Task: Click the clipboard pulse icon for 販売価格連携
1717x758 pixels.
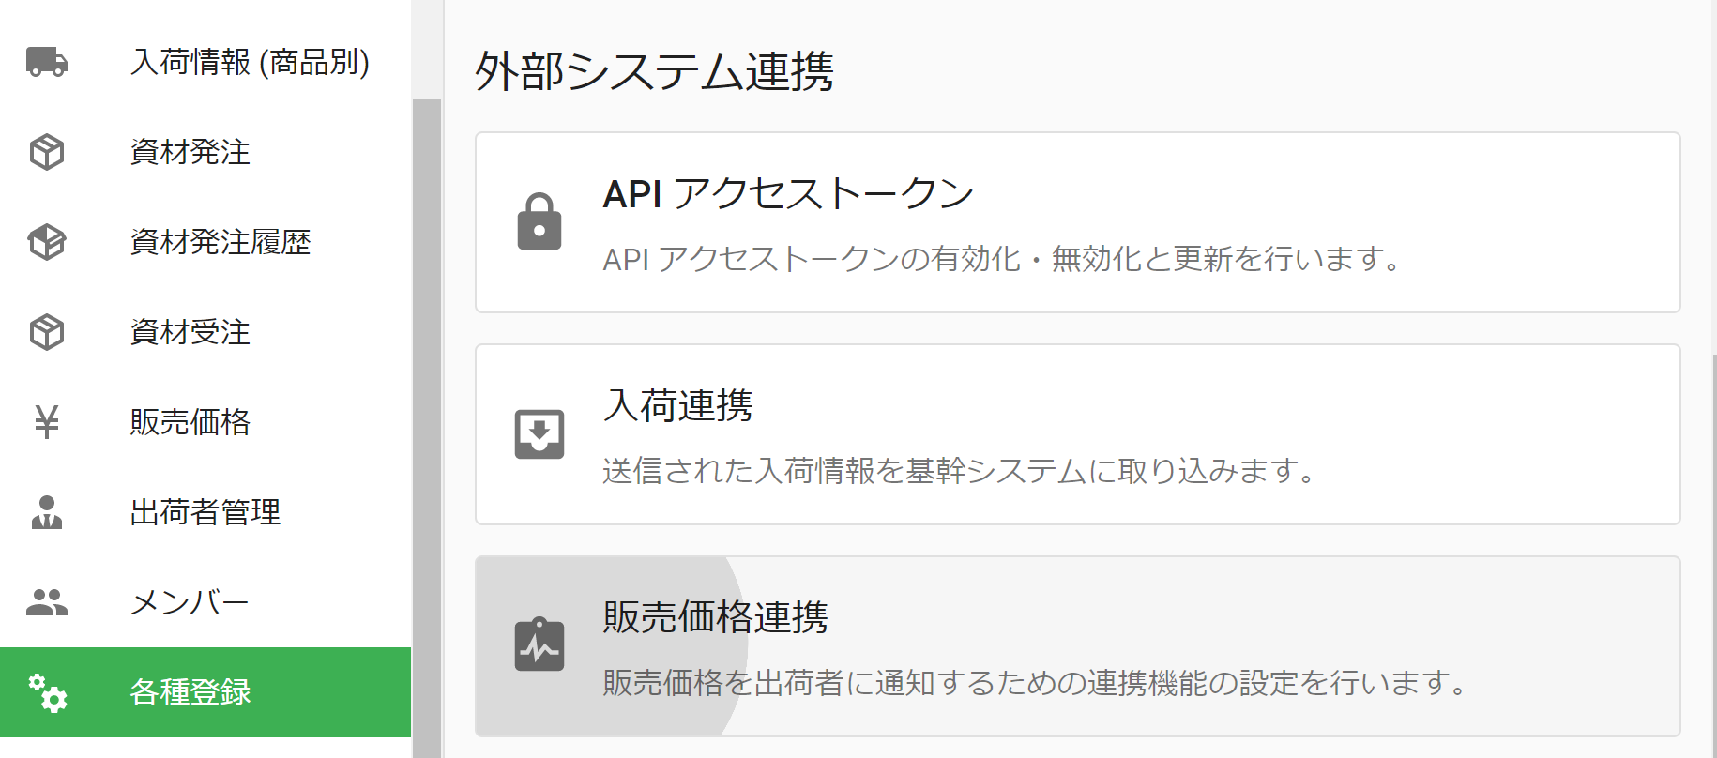Action: pos(539,646)
